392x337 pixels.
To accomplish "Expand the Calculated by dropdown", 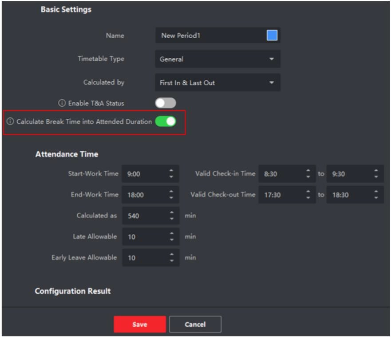I will [x=218, y=83].
